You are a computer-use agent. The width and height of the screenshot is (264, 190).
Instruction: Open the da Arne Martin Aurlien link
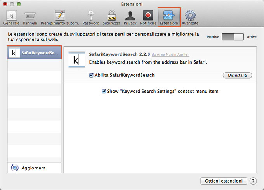170,54
